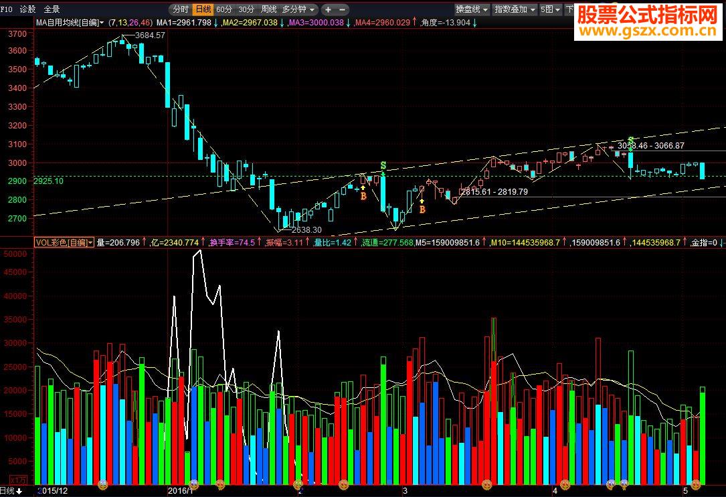726x497 pixels.
Task: Click the 2016/1 date axis label
Action: [x=180, y=490]
